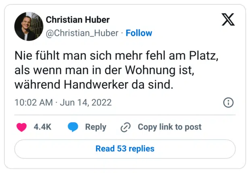Click the chain link copy icon
Image resolution: width=250 pixels, height=173 pixels.
point(126,127)
